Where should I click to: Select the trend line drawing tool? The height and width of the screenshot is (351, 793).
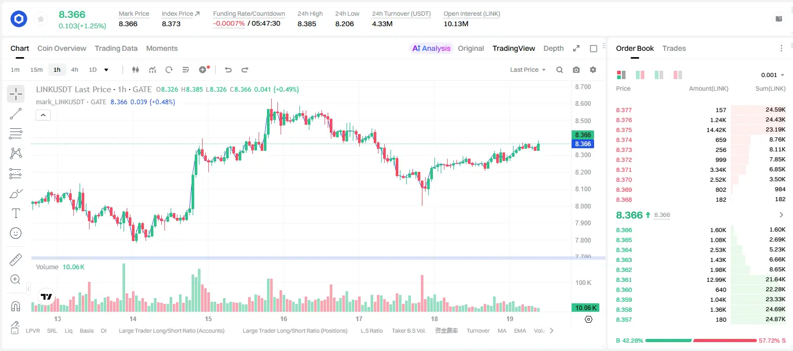pos(16,114)
